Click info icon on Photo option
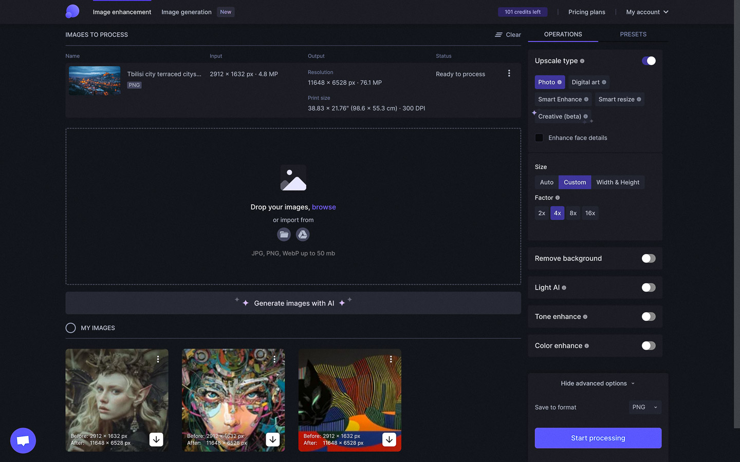This screenshot has width=740, height=462. pos(560,82)
